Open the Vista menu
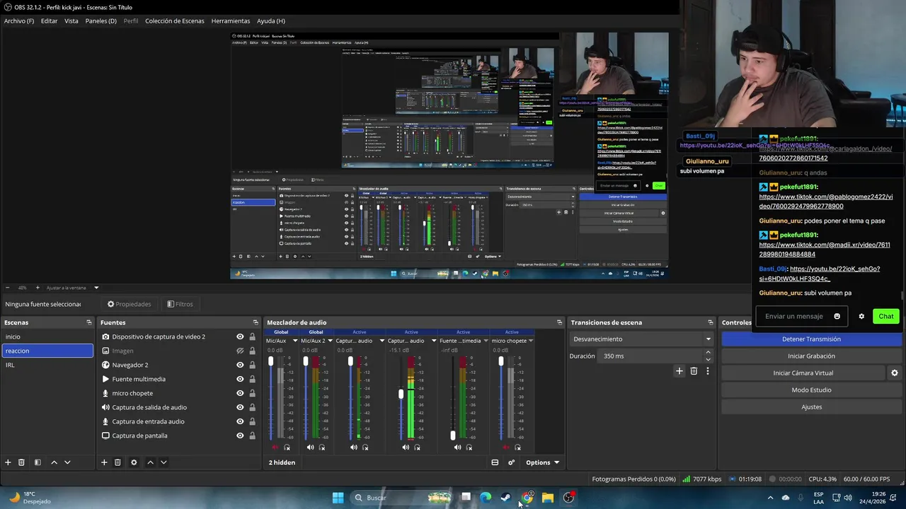Image resolution: width=906 pixels, height=509 pixels. pos(71,21)
